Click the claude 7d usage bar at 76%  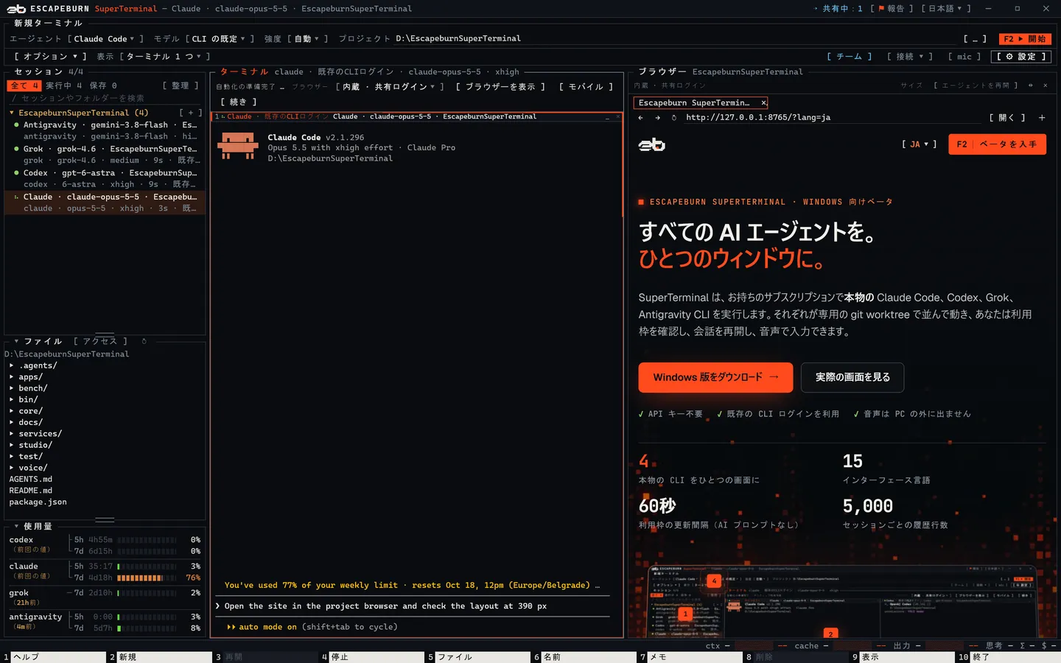pos(147,578)
